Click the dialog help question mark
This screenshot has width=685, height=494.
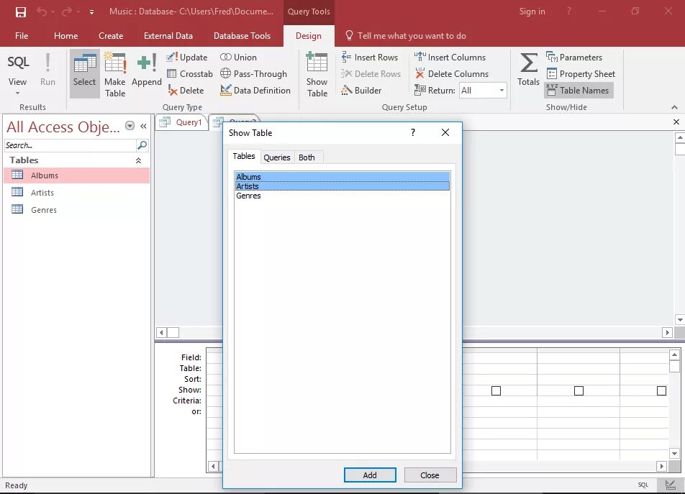point(413,132)
